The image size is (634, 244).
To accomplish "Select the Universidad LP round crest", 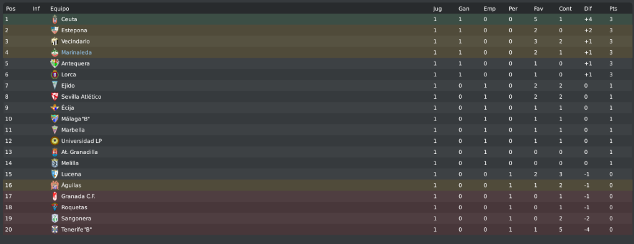I will click(x=55, y=141).
